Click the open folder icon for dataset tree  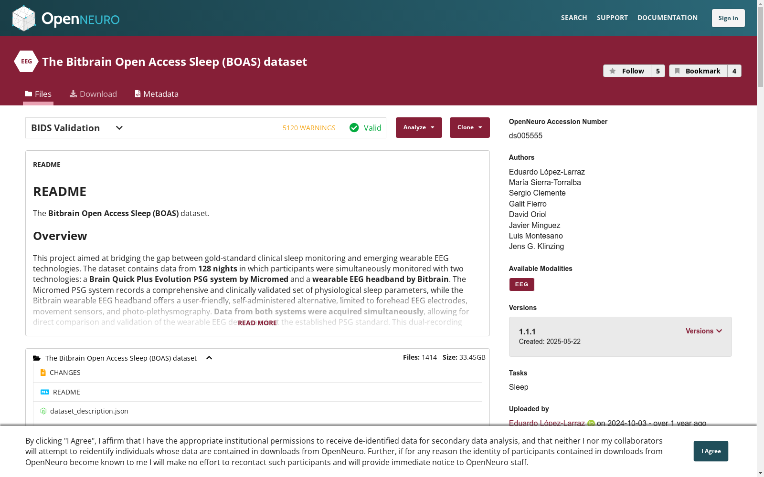coord(37,358)
